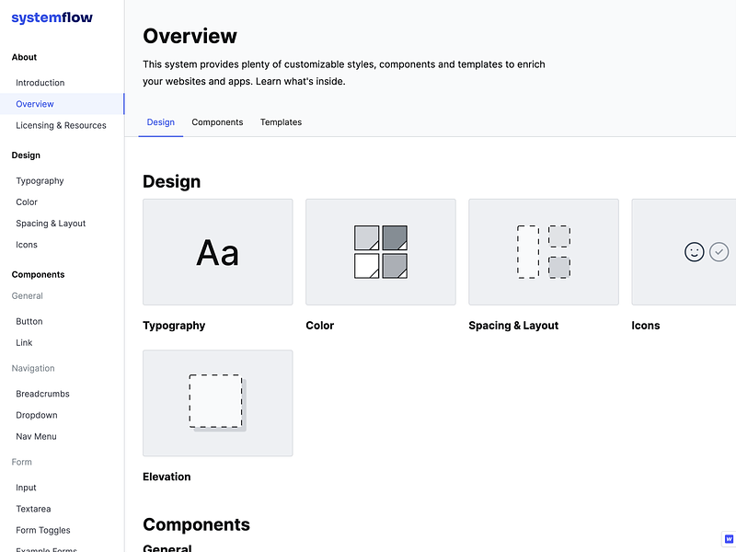Navigate to Dropdown component page
Viewport: 736px width, 552px height.
(x=37, y=415)
